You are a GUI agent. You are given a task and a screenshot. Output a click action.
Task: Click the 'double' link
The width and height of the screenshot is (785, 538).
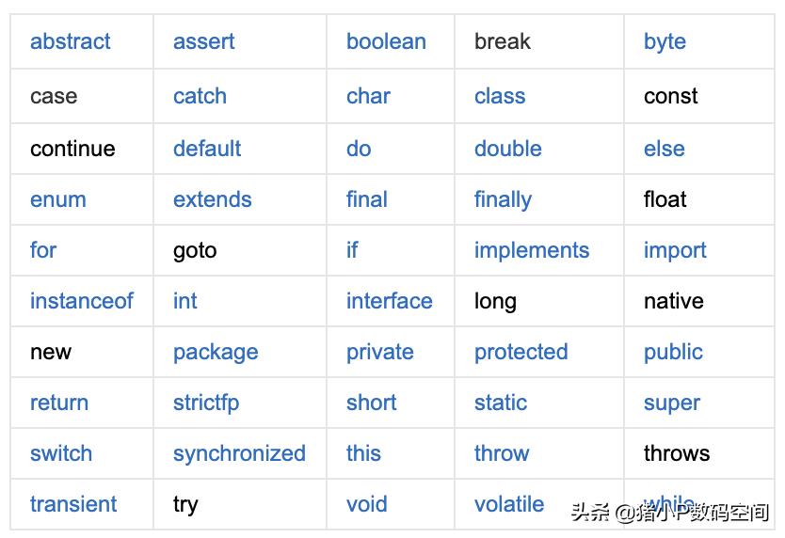coord(507,149)
